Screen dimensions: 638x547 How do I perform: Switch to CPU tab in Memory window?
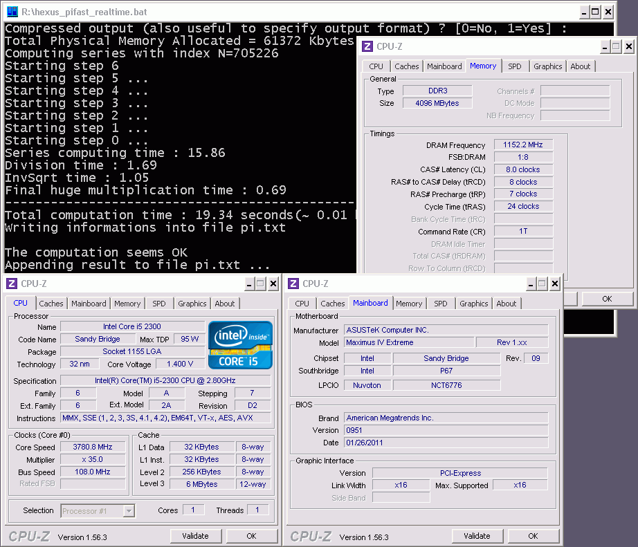pos(376,66)
